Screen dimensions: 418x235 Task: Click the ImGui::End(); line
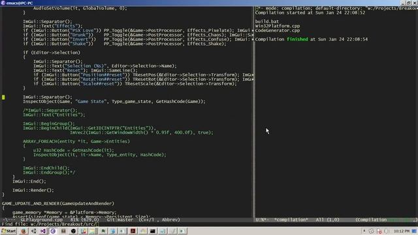click(29, 181)
